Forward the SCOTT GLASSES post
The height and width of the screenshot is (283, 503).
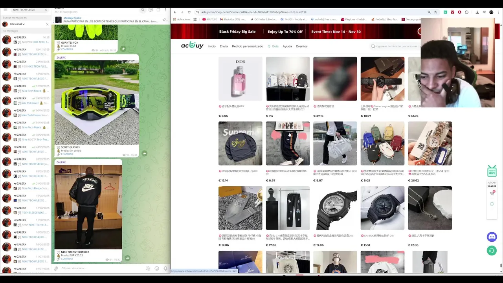(144, 153)
